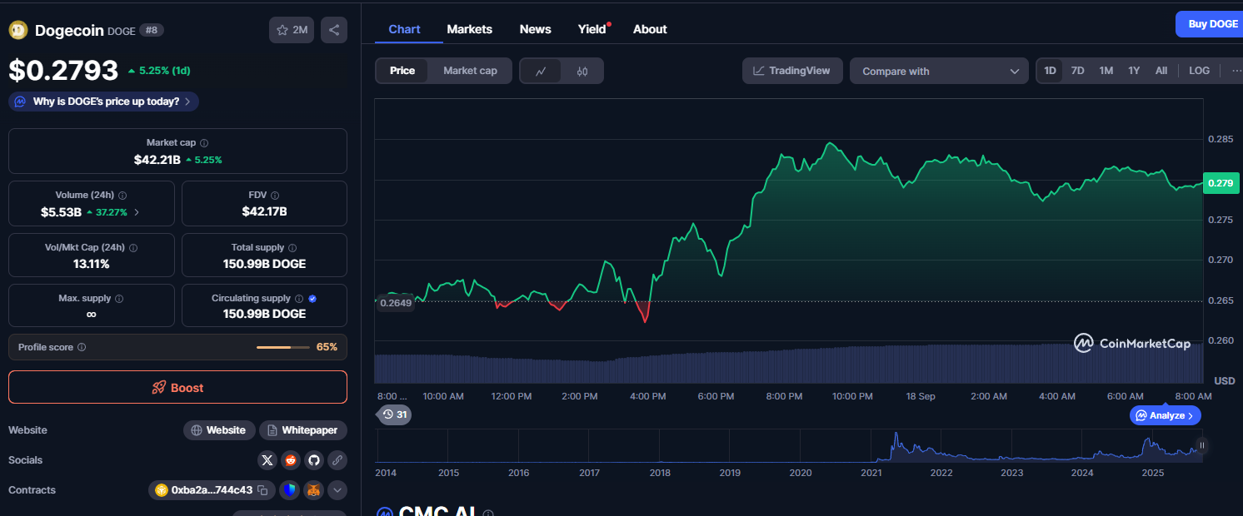Viewport: 1243px width, 516px height.
Task: Add Dogecoin to watchlist via star button
Action: 292,30
